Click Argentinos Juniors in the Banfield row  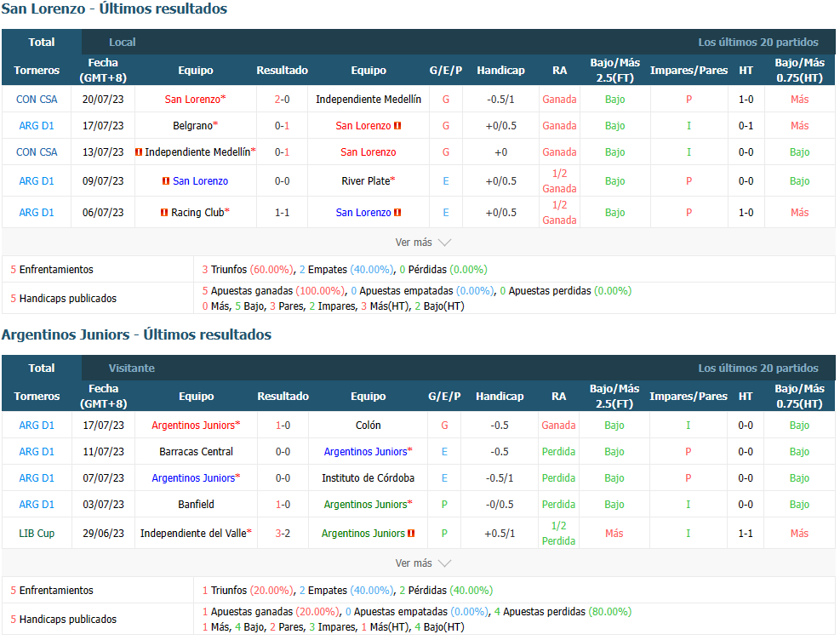coord(365,504)
